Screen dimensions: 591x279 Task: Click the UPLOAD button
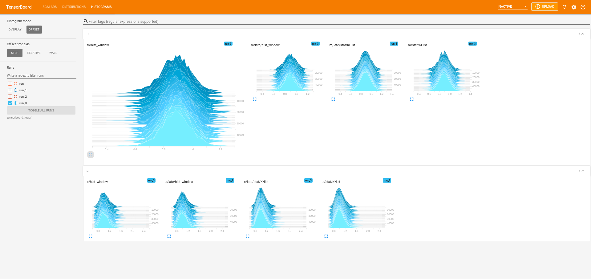point(544,6)
